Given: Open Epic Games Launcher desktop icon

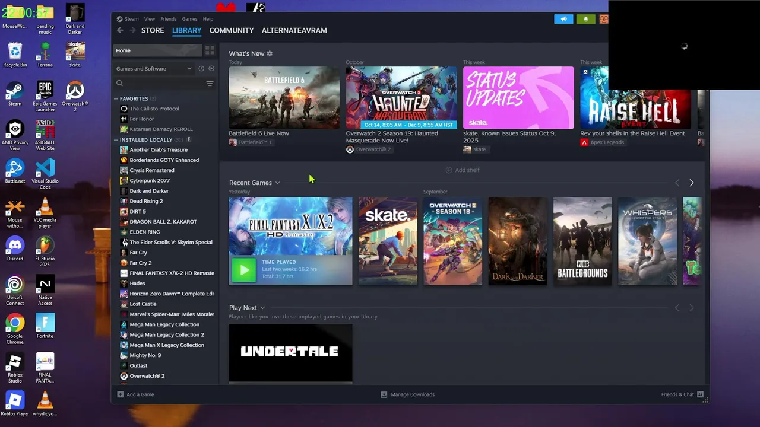Looking at the screenshot, I should pyautogui.click(x=45, y=97).
